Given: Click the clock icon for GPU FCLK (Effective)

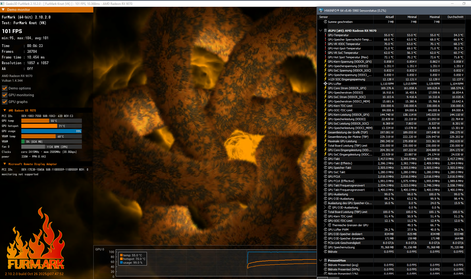Looking at the screenshot, I should point(325,181).
